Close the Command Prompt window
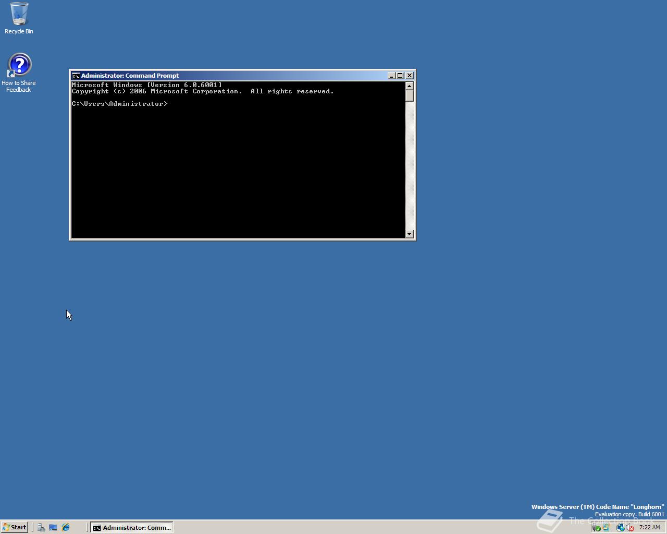This screenshot has height=534, width=667. pyautogui.click(x=410, y=76)
